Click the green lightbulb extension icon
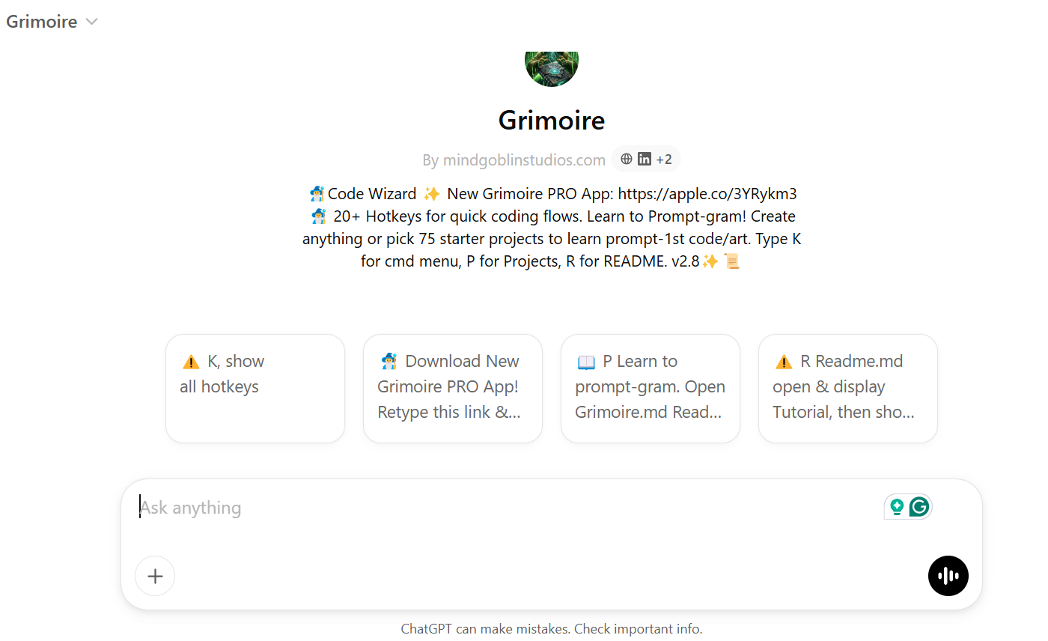The height and width of the screenshot is (641, 1048). pyautogui.click(x=896, y=507)
